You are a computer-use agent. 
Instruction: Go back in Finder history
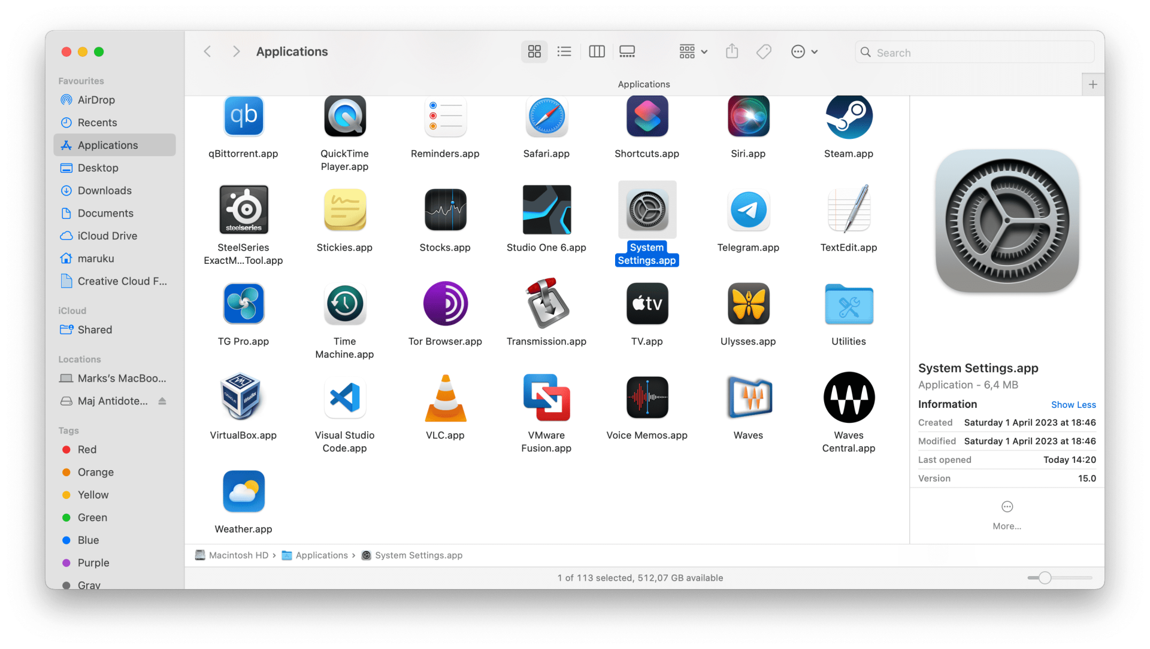point(207,51)
